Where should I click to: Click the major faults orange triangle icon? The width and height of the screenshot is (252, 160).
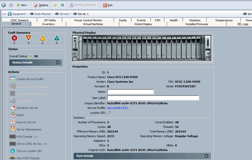[29, 38]
